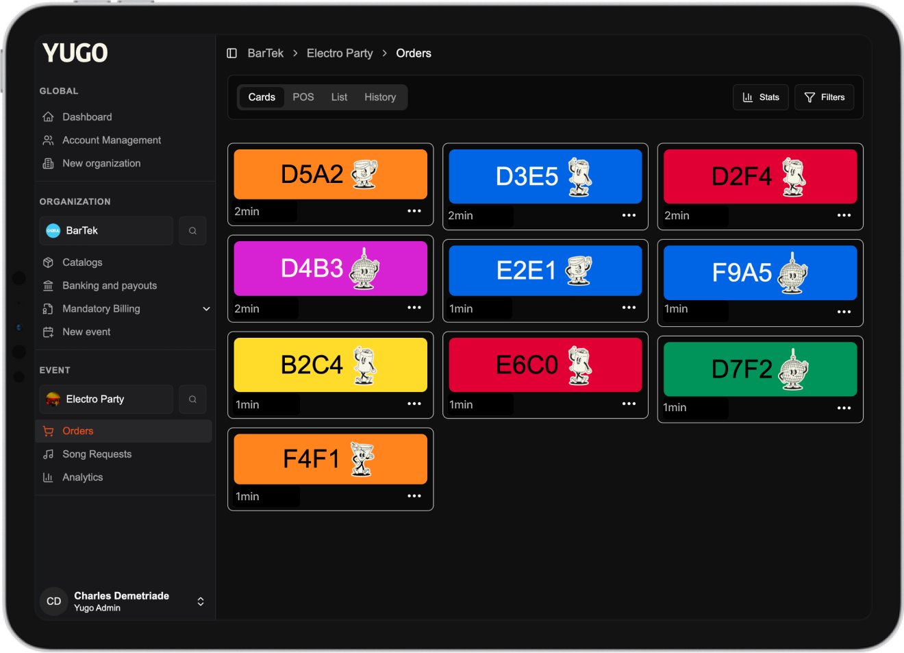The height and width of the screenshot is (653, 904).
Task: Expand Charles Demetriade account switcher
Action: pyautogui.click(x=201, y=602)
